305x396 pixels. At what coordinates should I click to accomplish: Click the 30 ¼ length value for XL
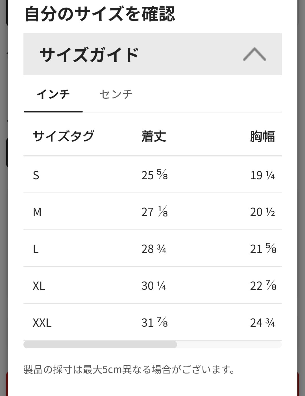coord(154,286)
